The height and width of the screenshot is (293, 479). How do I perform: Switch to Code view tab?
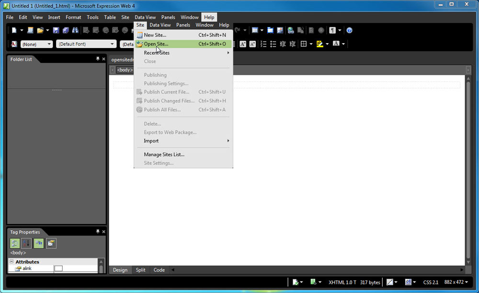(x=159, y=270)
